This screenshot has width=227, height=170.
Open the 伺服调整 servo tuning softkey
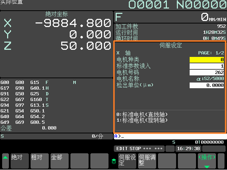click(x=147, y=160)
